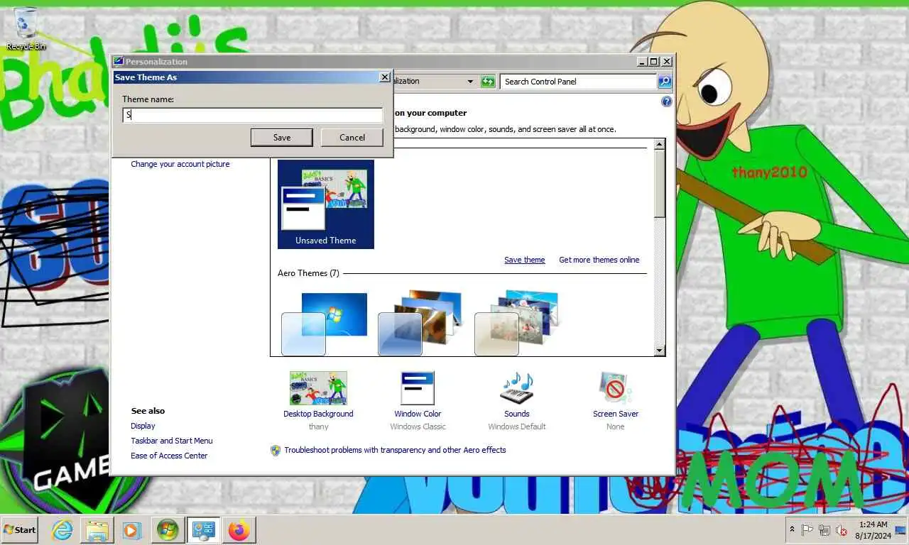
Task: Click the search magnifier icon
Action: pyautogui.click(x=665, y=82)
